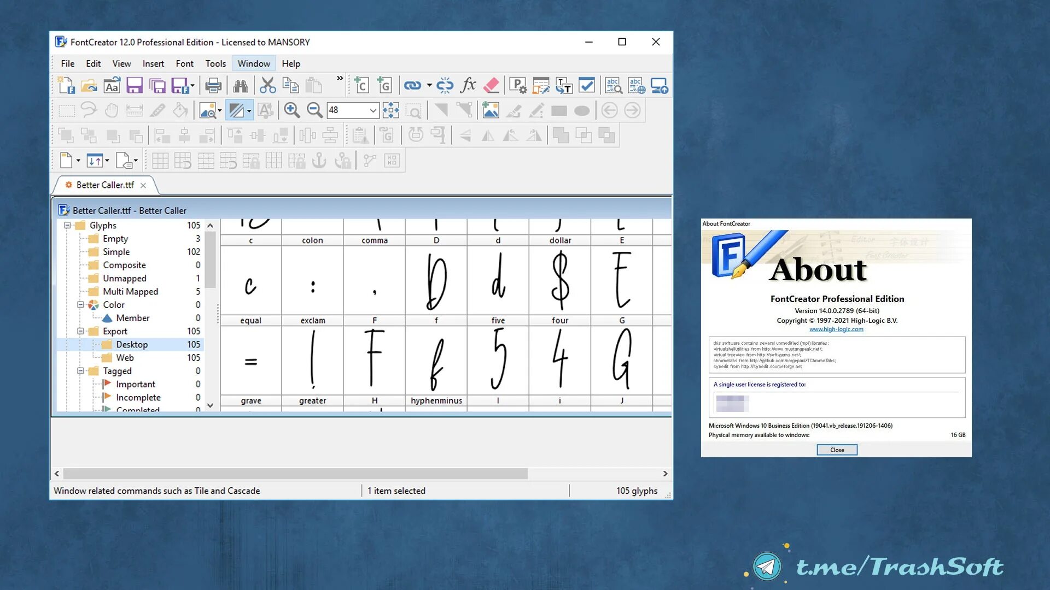
Task: Zoom out with the minus magnifier
Action: tap(314, 110)
